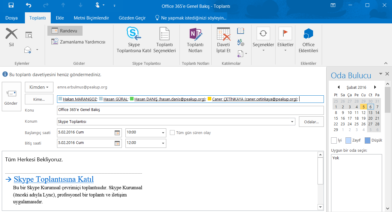This screenshot has height=212, width=392.
Task: Open Customize Quick Access Toolbar menu
Action: point(114,5)
